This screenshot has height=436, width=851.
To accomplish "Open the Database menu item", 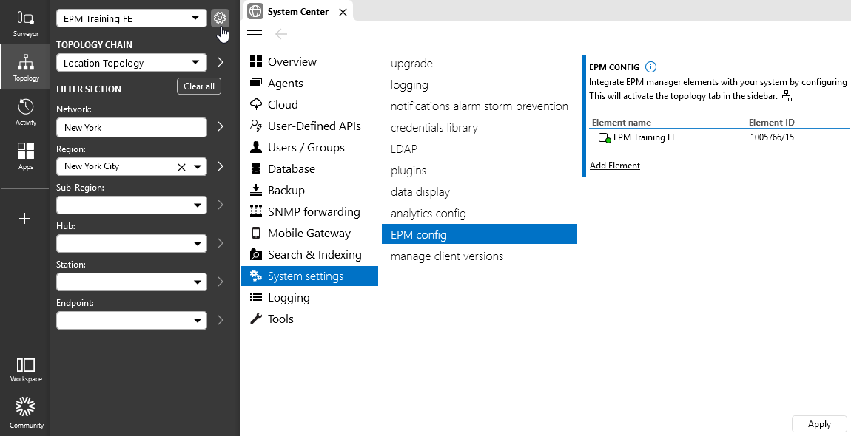I will [x=309, y=168].
